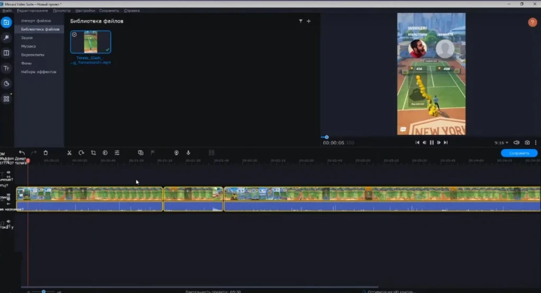Jump to the start of the project

pos(417,143)
